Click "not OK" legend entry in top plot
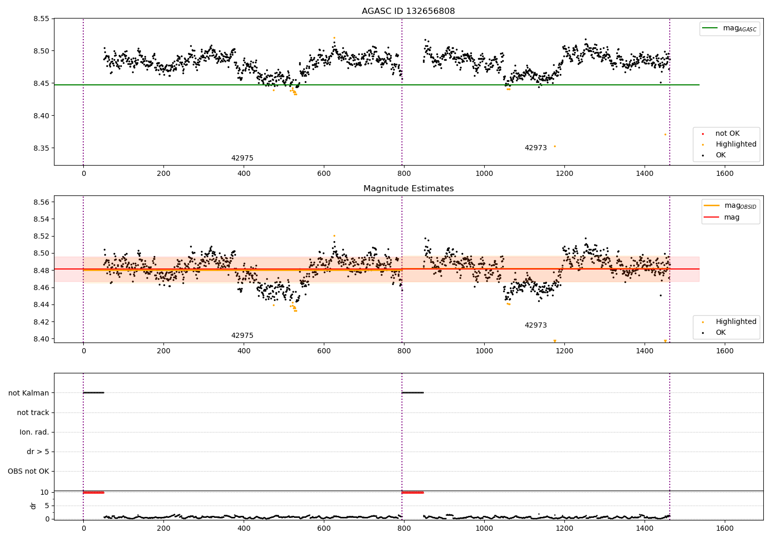Viewport: 771px width, 540px height. (x=727, y=134)
